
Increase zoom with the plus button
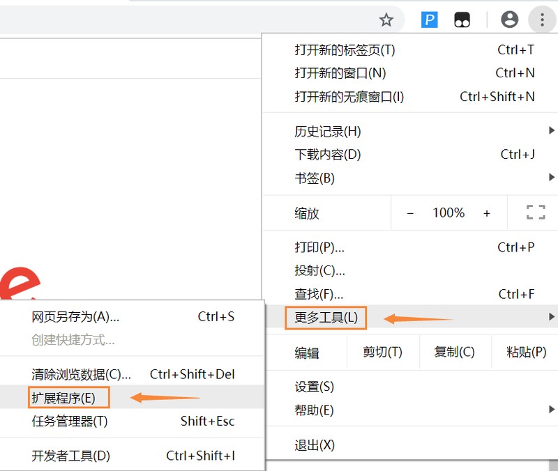[486, 213]
